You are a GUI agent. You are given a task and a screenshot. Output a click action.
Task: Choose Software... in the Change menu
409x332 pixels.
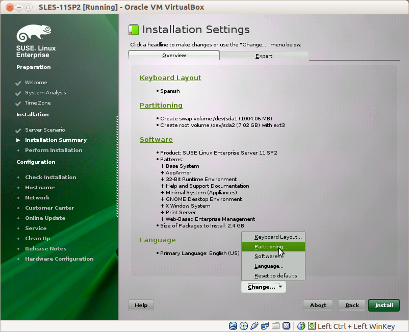(273, 256)
